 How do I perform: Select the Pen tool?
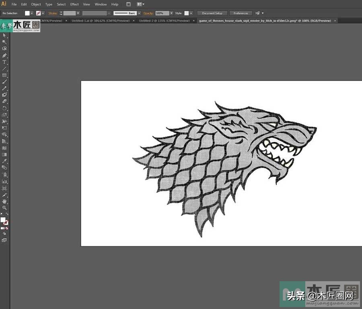click(4, 55)
